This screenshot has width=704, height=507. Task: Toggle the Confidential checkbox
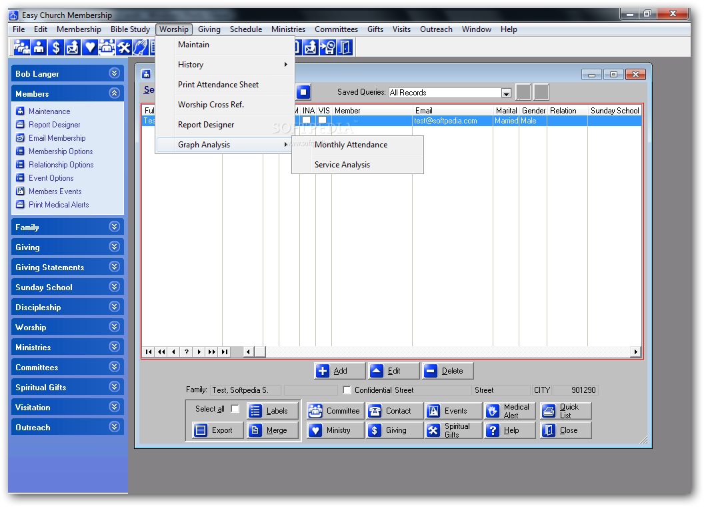click(x=347, y=390)
